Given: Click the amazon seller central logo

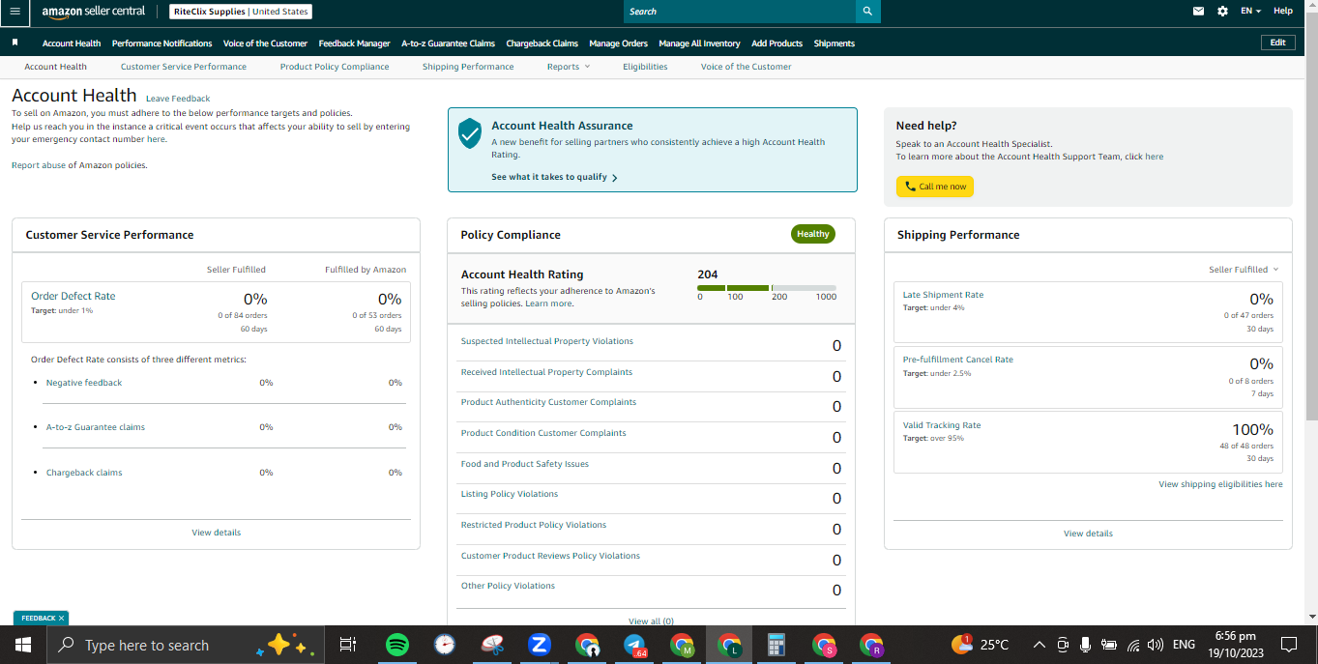Looking at the screenshot, I should pyautogui.click(x=94, y=12).
